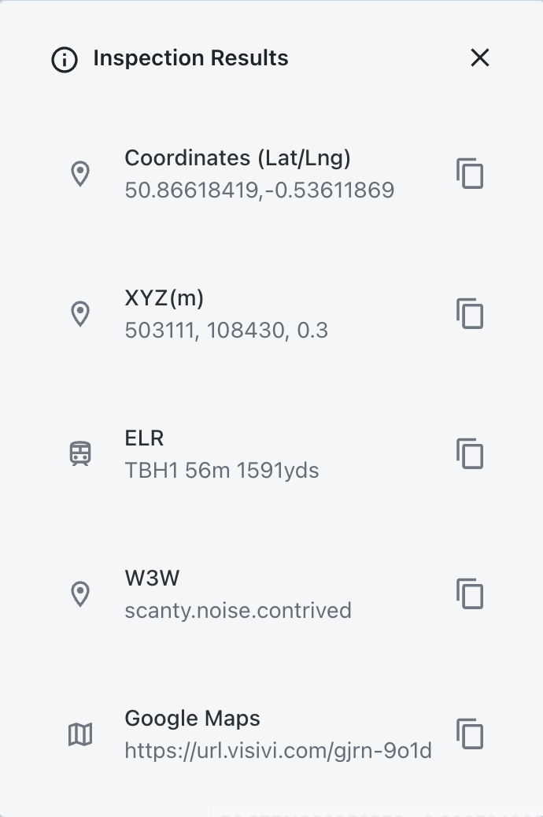The image size is (543, 817).
Task: Click the location pin beside W3W
Action: 80,594
